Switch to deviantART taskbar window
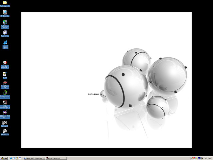213x160 pixels. pyautogui.click(x=34, y=158)
